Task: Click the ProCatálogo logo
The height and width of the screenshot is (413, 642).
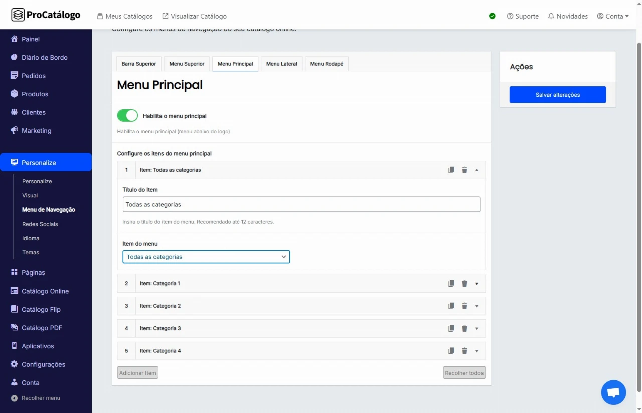Action: coord(46,15)
